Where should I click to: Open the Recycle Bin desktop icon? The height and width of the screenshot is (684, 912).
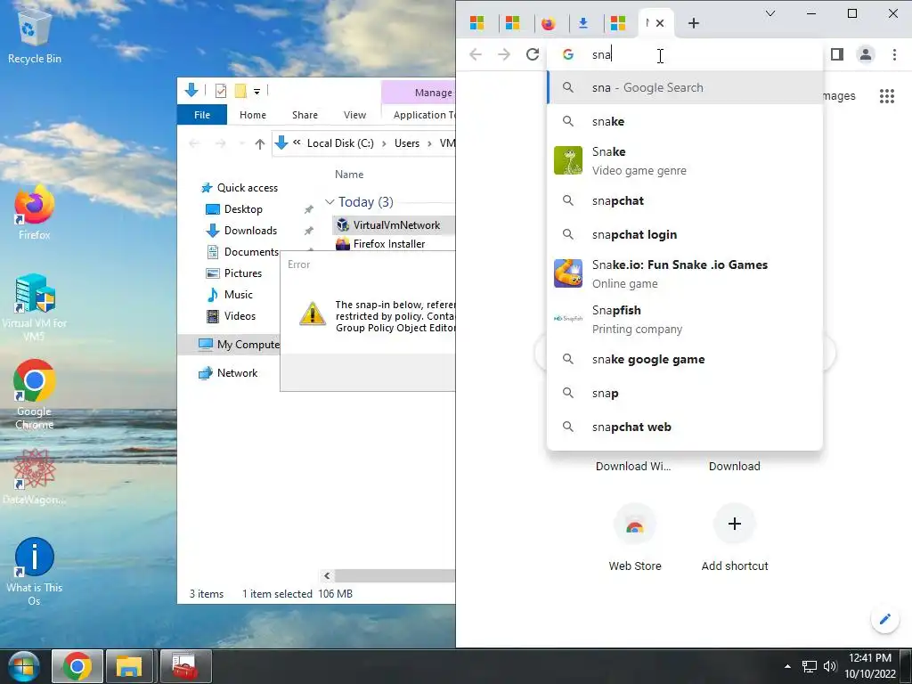(x=34, y=37)
